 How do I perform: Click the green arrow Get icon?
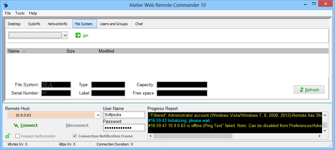click(x=78, y=35)
